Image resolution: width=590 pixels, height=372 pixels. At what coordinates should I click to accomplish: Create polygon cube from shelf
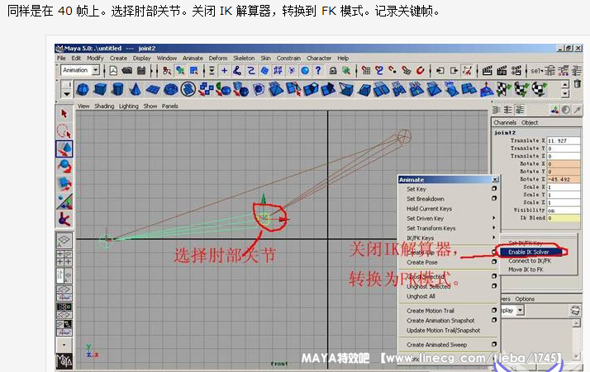coord(100,89)
